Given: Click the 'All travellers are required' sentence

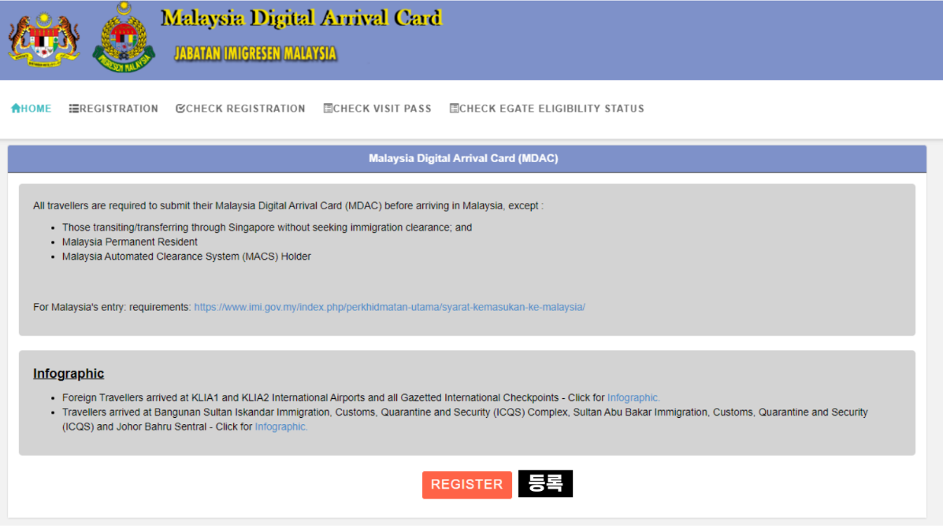Looking at the screenshot, I should pyautogui.click(x=288, y=206).
